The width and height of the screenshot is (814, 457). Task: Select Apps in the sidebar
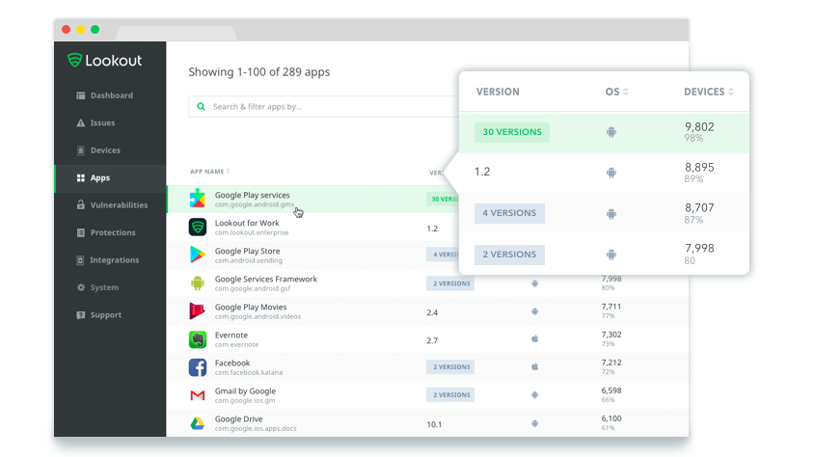pos(110,178)
